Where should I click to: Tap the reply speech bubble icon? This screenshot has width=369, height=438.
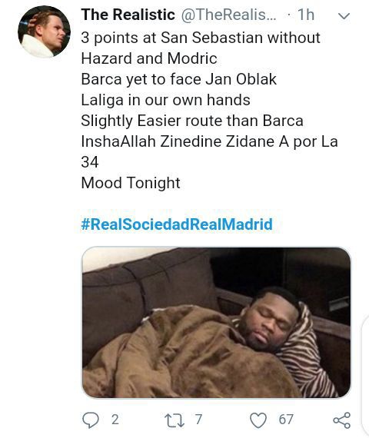[x=91, y=420]
